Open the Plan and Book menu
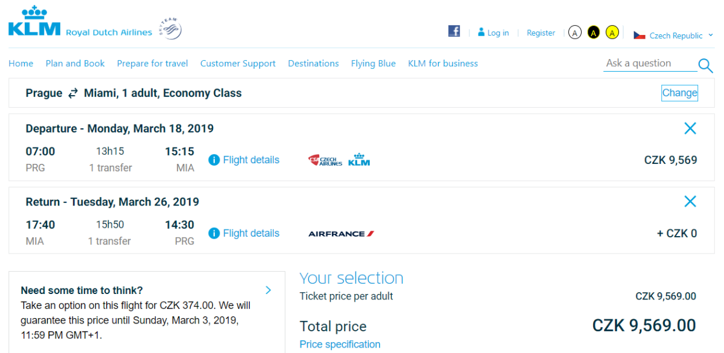724x353 pixels. (x=75, y=63)
